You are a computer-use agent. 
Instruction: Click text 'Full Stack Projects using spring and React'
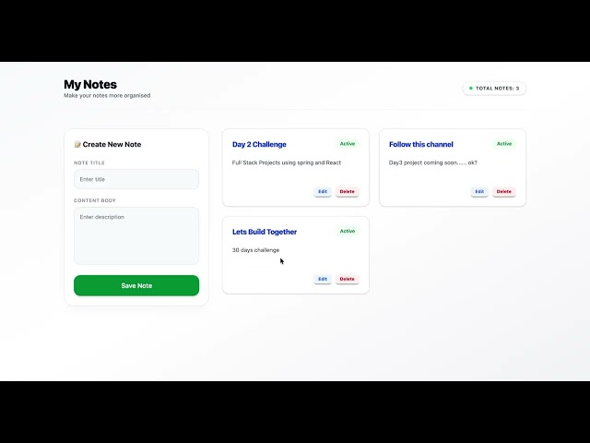tap(287, 162)
